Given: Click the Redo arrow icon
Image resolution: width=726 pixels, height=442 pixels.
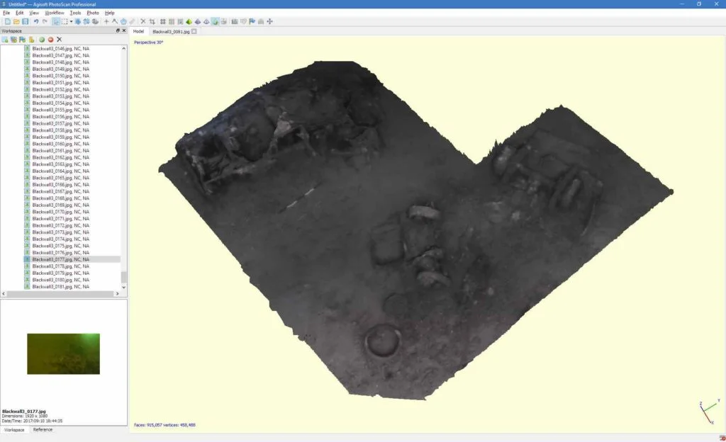Looking at the screenshot, I should 45,21.
